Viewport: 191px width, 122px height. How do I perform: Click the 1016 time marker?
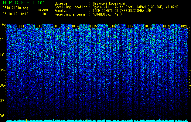[111, 26]
